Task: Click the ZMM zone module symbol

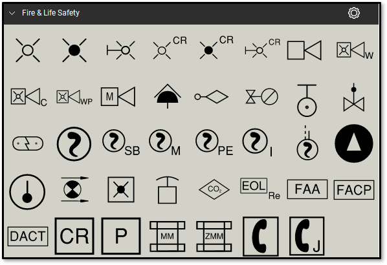Action: tap(214, 236)
